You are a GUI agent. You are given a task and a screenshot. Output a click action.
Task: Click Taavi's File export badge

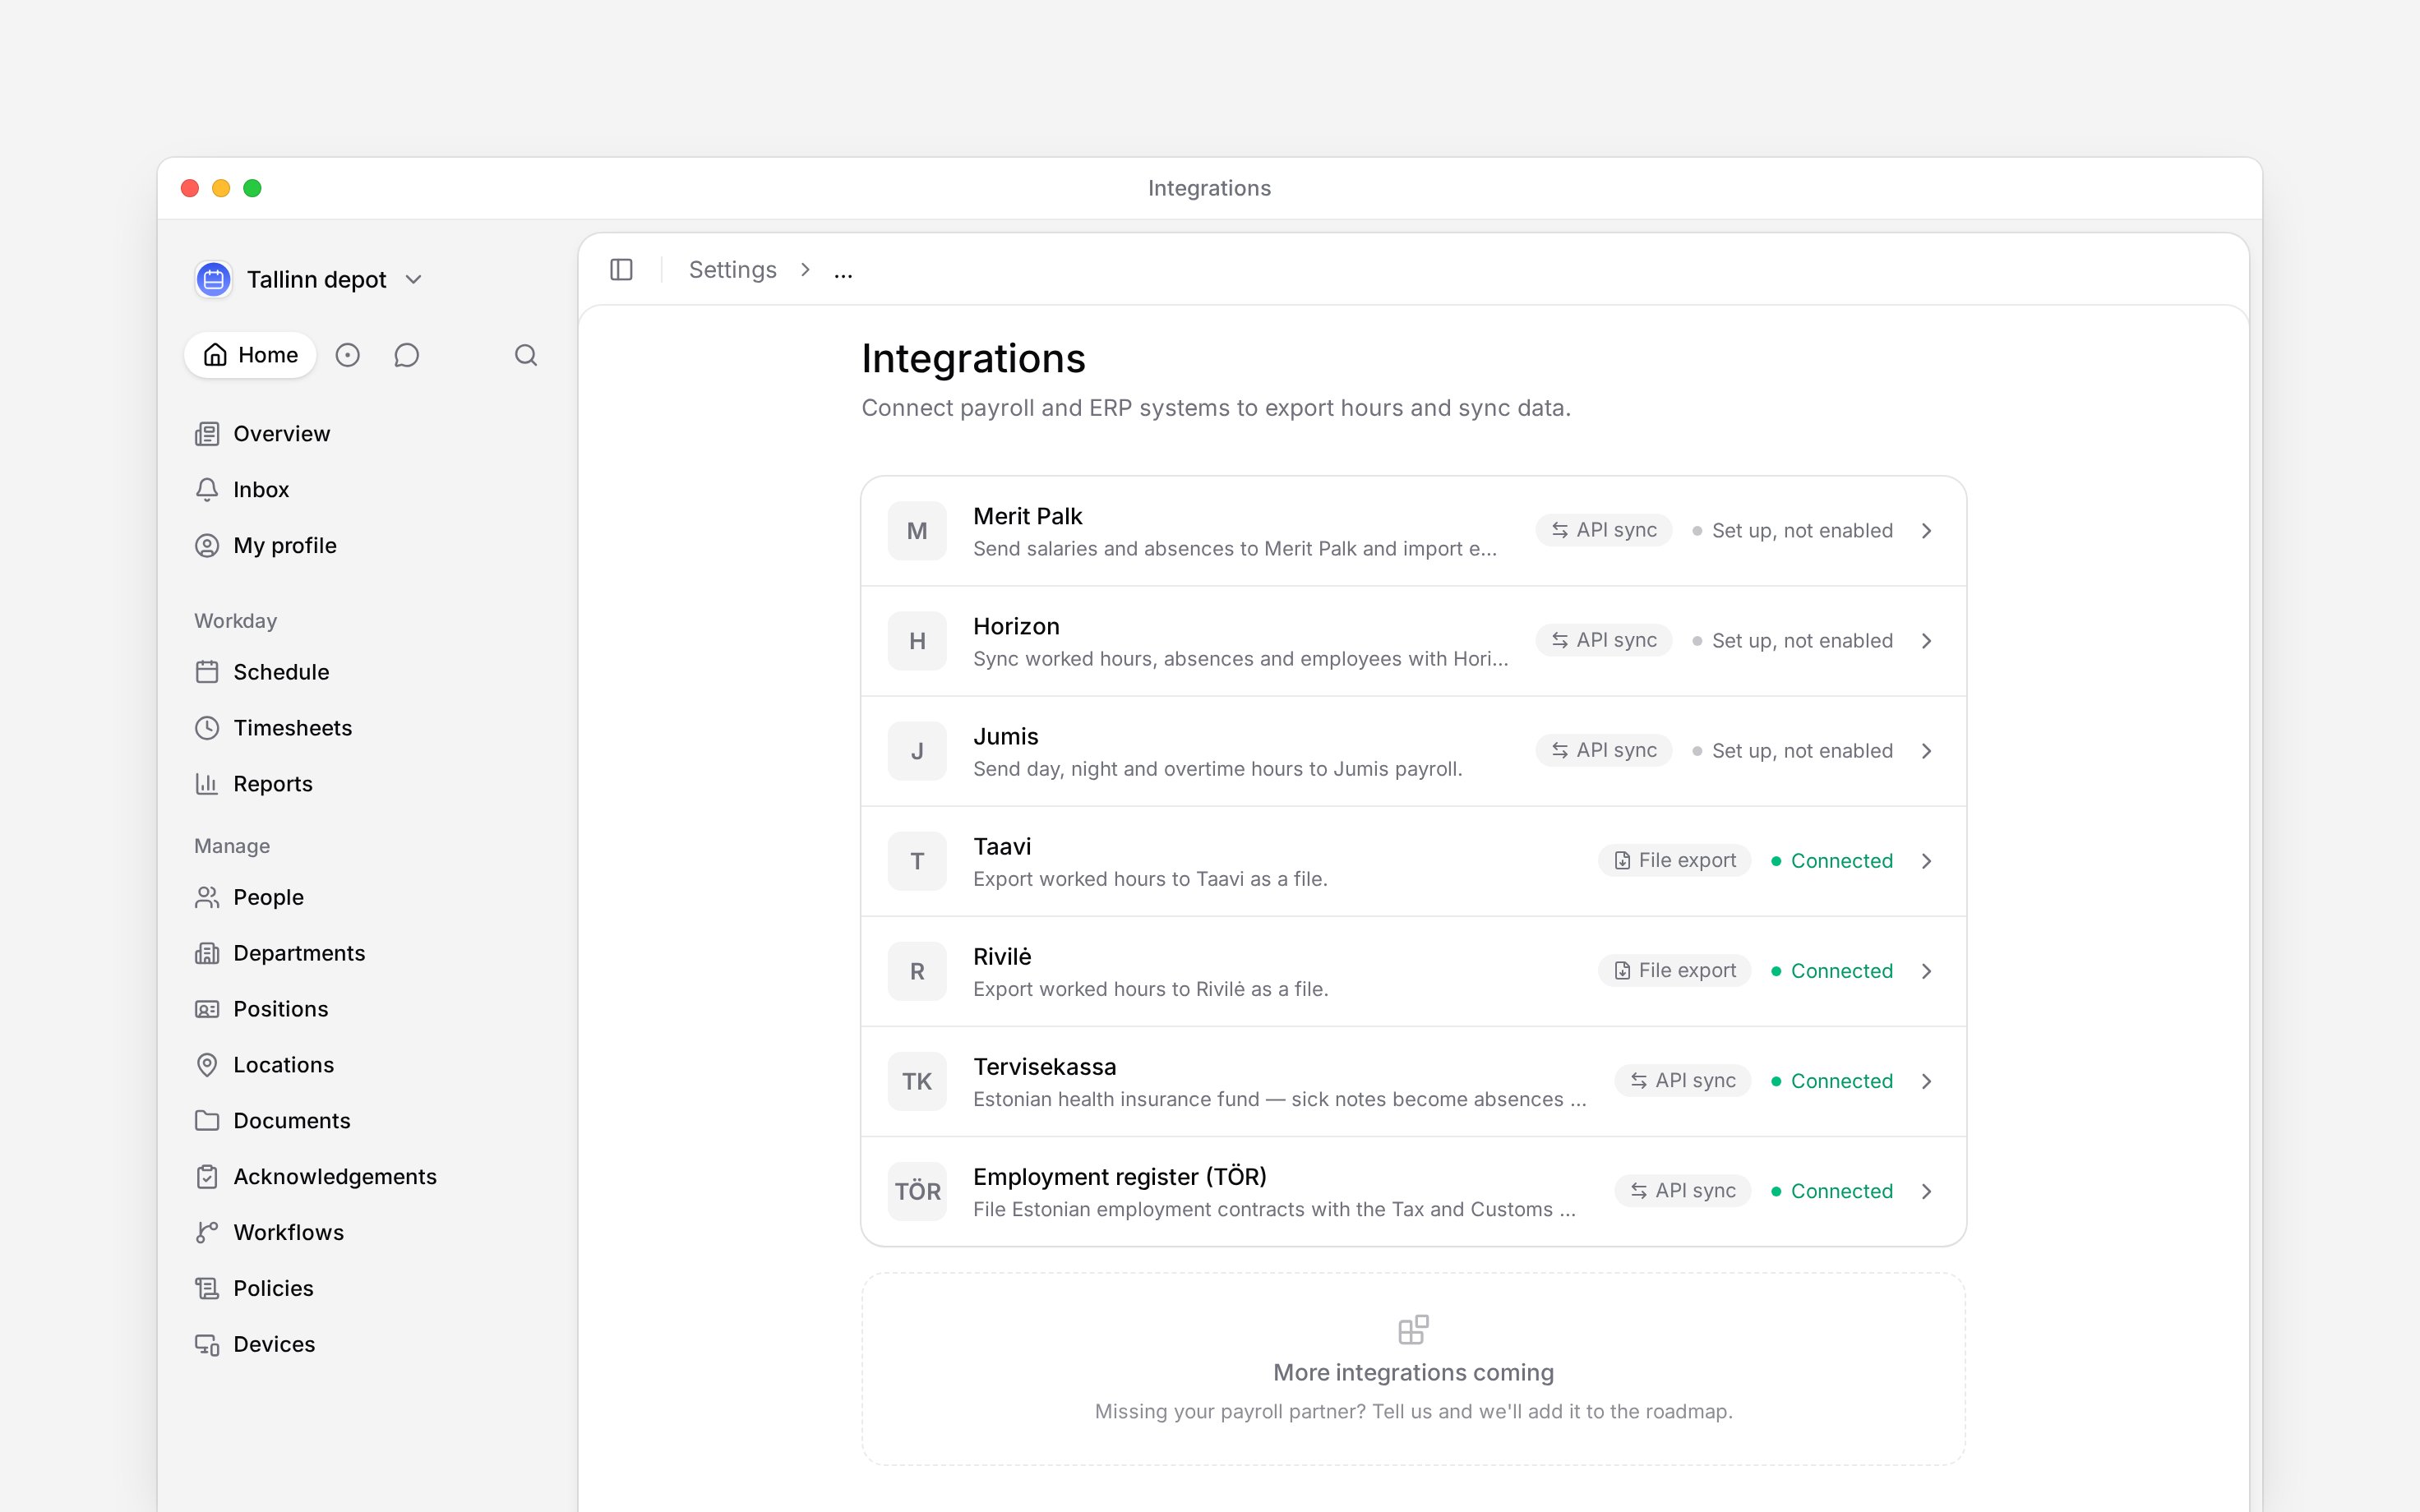[x=1674, y=860]
